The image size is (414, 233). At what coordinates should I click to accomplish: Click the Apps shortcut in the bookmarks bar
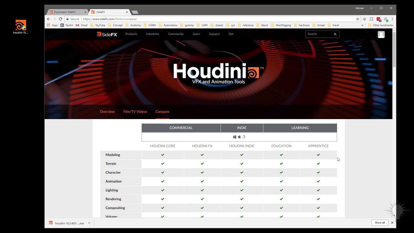52,25
